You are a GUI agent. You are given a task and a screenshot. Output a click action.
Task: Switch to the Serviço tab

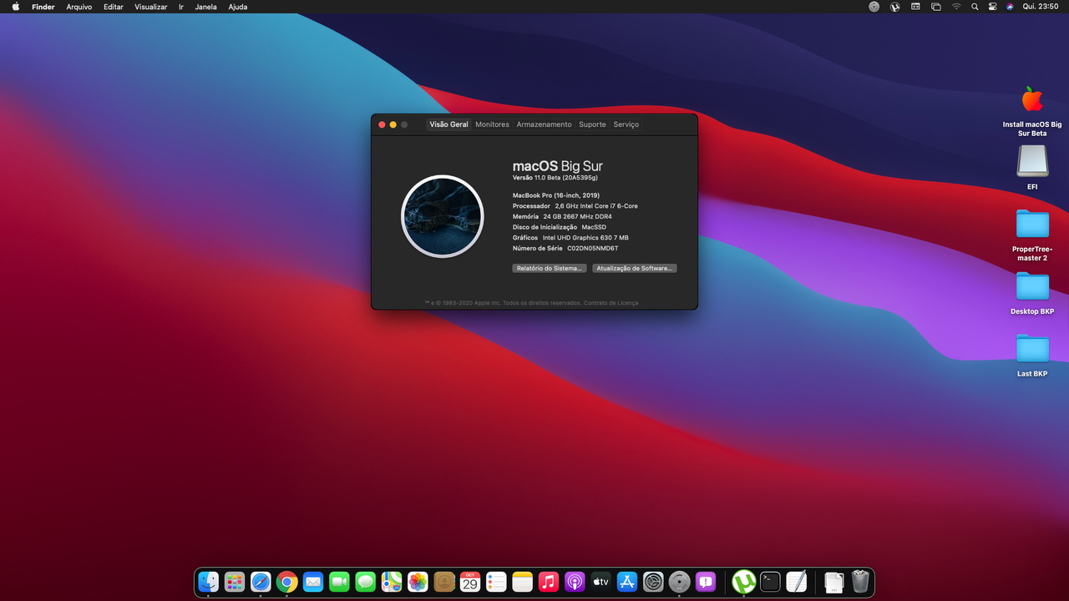coord(626,124)
